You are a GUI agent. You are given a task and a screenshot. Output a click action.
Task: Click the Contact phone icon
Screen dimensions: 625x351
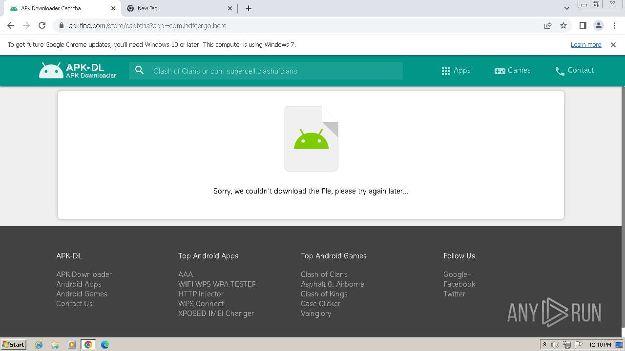560,71
